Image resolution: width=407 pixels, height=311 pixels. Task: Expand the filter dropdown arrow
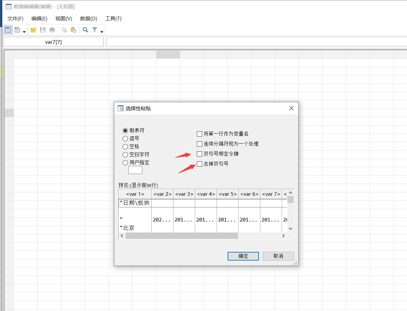pos(102,31)
